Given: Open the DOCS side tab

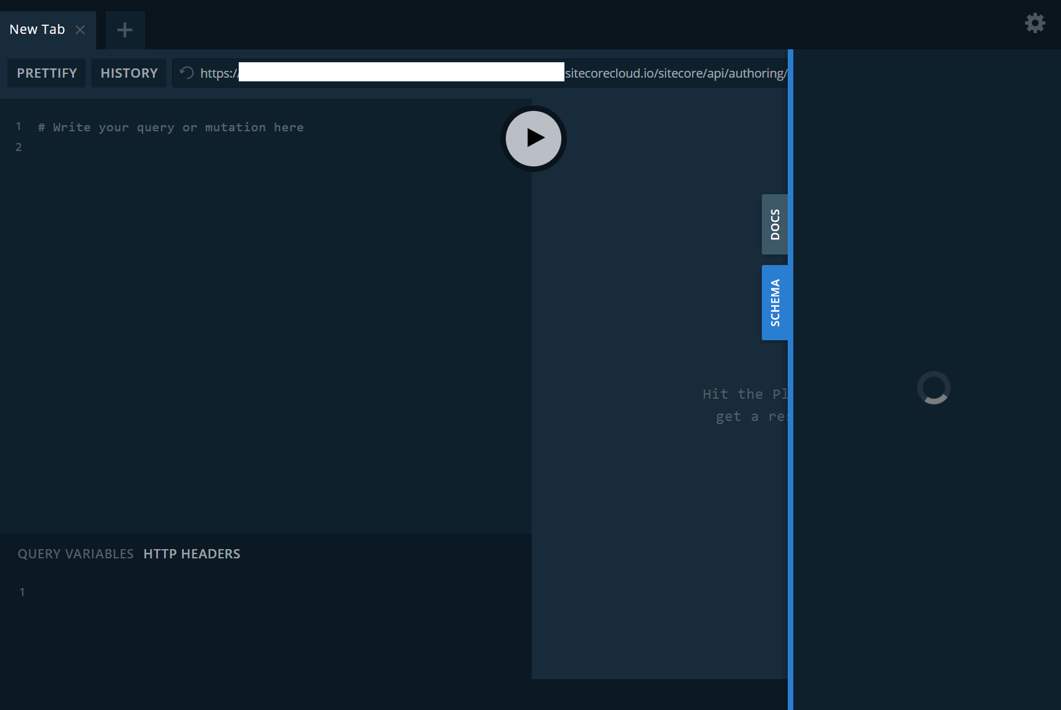Looking at the screenshot, I should pyautogui.click(x=775, y=224).
